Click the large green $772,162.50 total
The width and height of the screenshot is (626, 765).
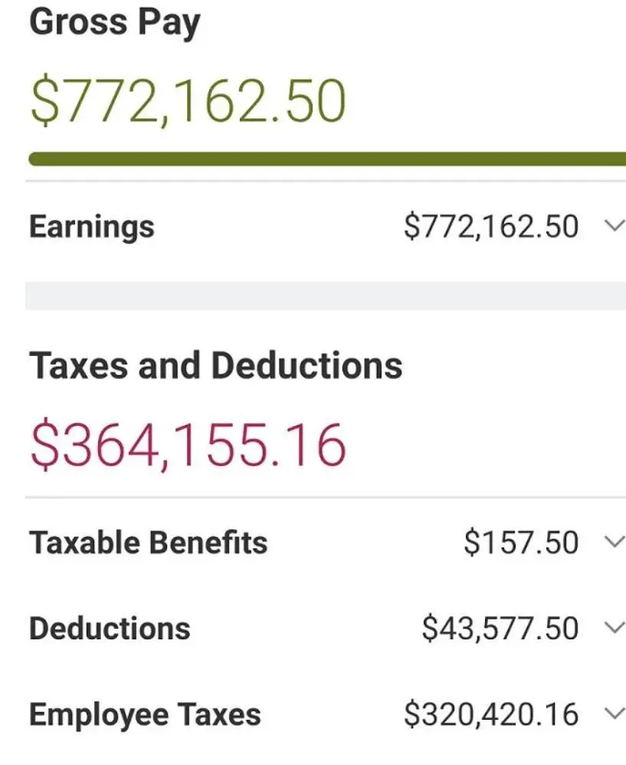click(x=188, y=102)
